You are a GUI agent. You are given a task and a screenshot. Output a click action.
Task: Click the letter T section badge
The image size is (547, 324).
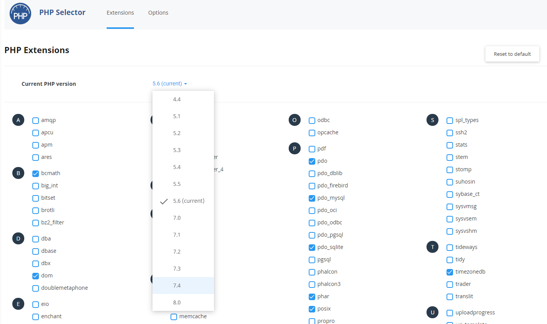pyautogui.click(x=432, y=247)
